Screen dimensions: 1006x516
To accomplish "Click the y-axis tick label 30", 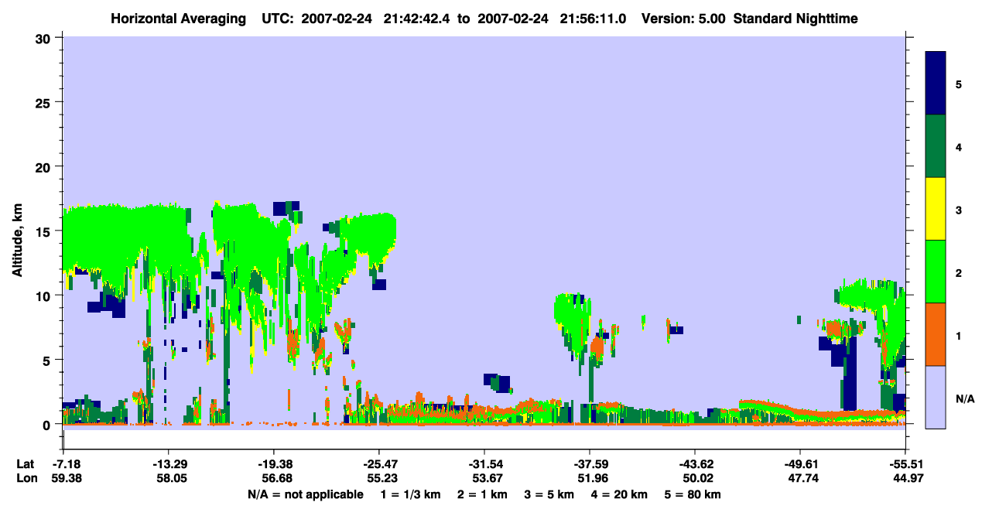I will 44,38.
